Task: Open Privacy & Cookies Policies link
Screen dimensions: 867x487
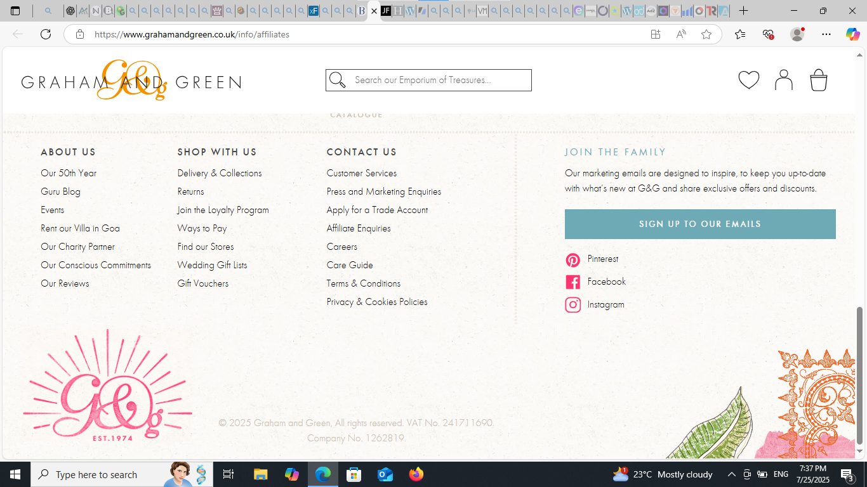Action: tap(377, 302)
